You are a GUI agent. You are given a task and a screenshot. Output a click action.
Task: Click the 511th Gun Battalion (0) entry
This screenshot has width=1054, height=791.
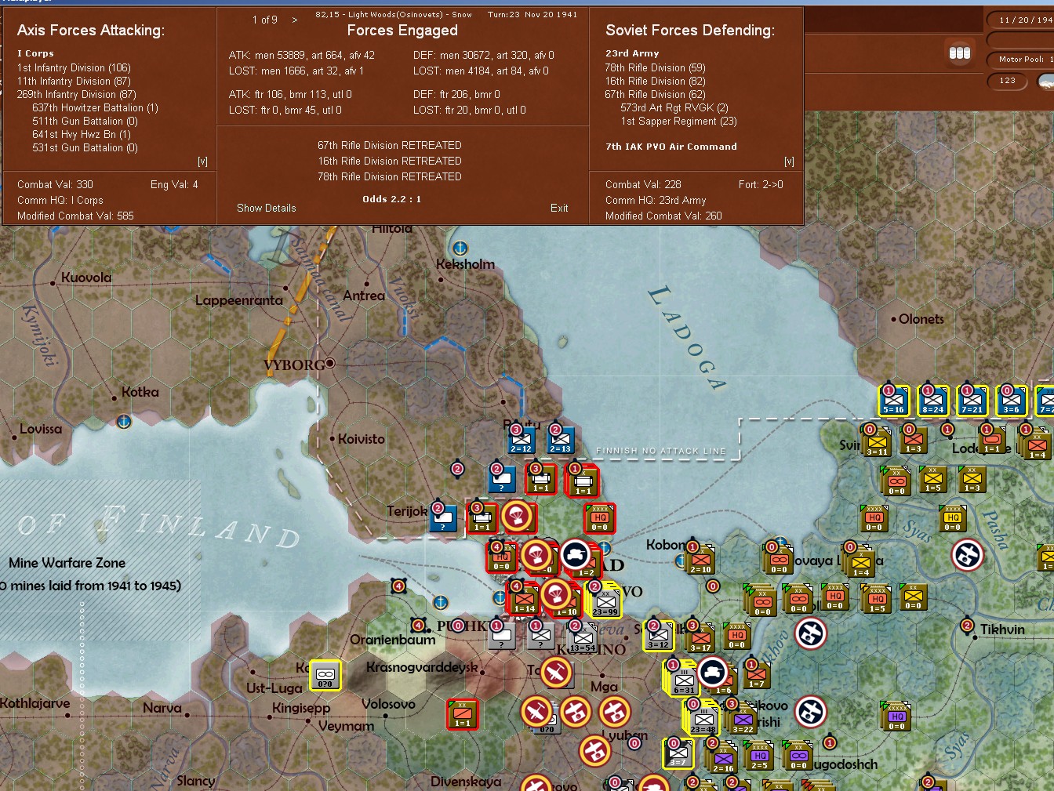tap(85, 122)
